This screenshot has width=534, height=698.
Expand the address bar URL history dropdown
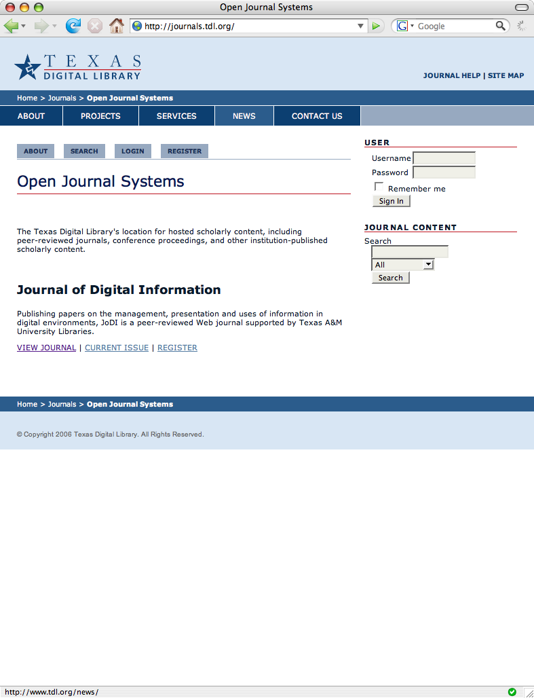(361, 26)
